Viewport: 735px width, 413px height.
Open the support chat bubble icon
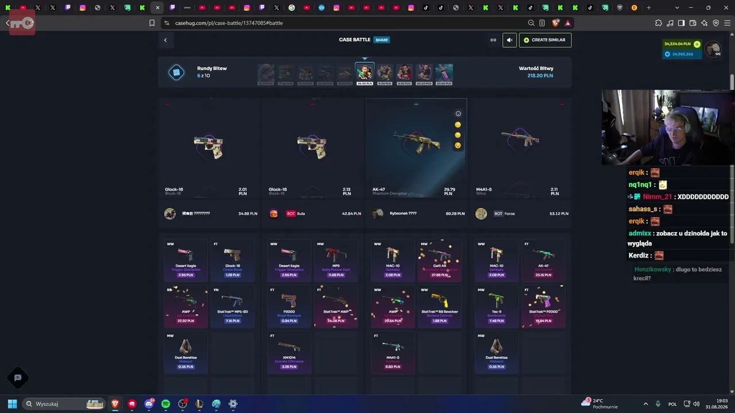[x=18, y=377]
